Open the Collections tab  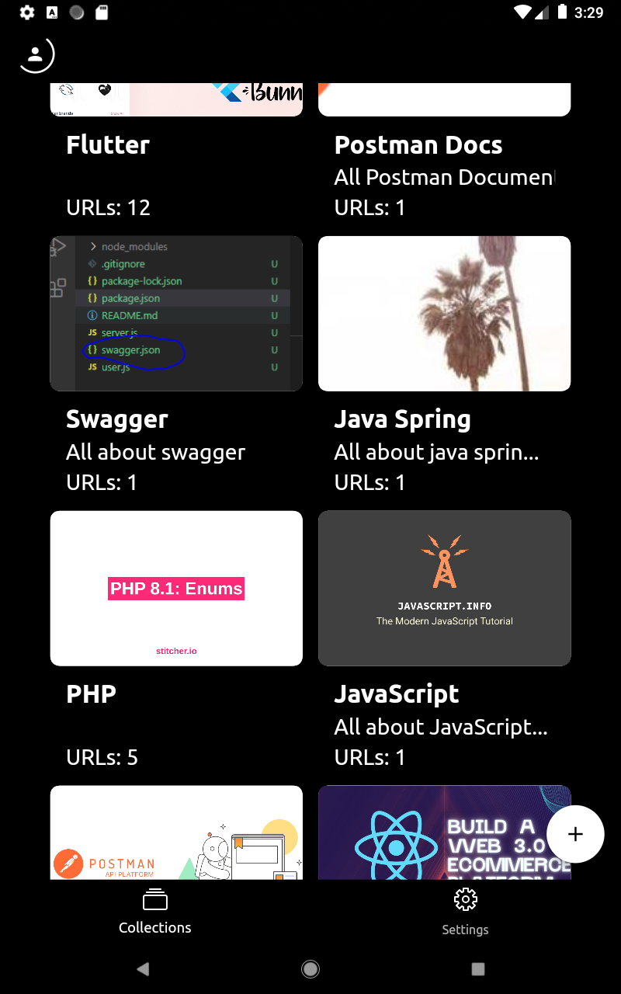[155, 912]
